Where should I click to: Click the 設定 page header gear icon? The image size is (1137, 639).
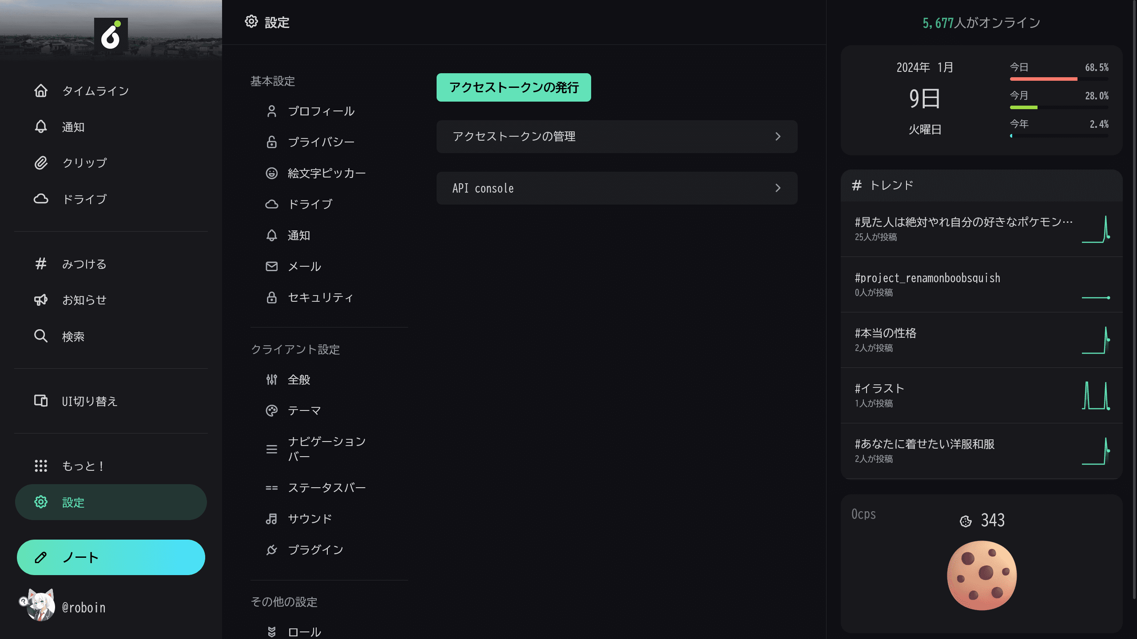coord(251,21)
